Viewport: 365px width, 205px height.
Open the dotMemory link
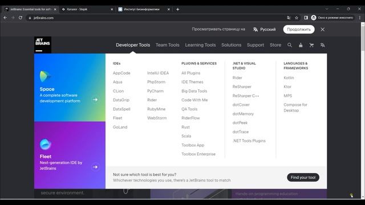[243, 114]
